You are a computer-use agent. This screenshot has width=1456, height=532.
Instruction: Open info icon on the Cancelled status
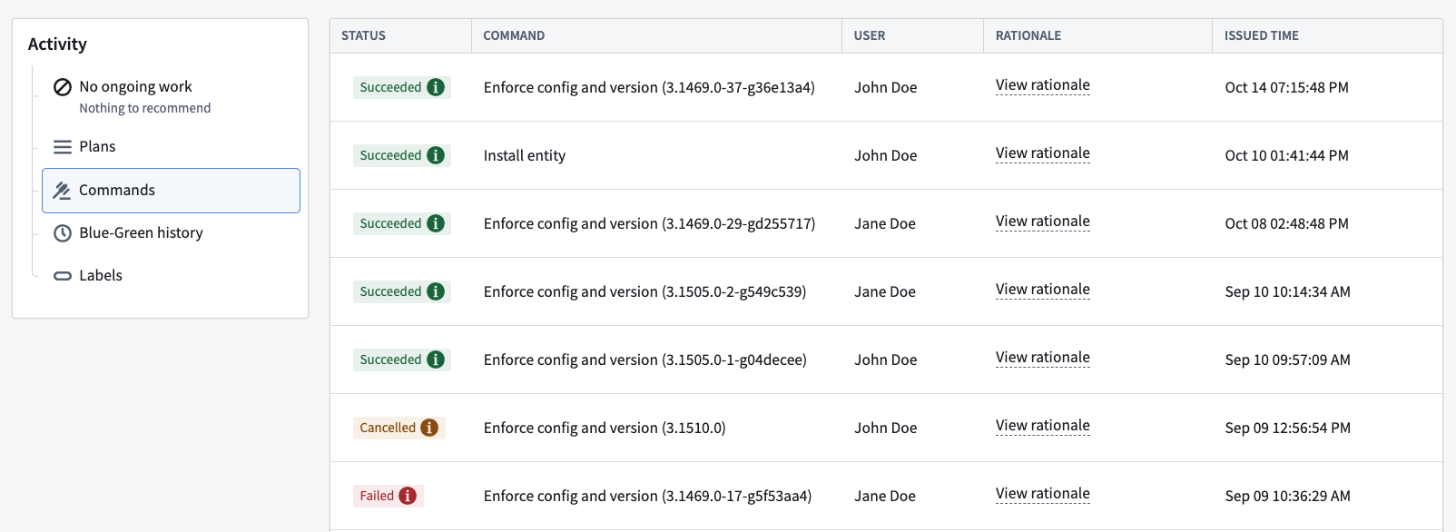click(x=429, y=428)
